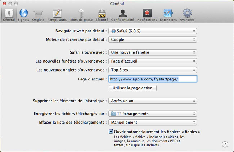Choose download folder in Téléchargements dropdown
Screen dimensions: 234x152
tap(153, 114)
